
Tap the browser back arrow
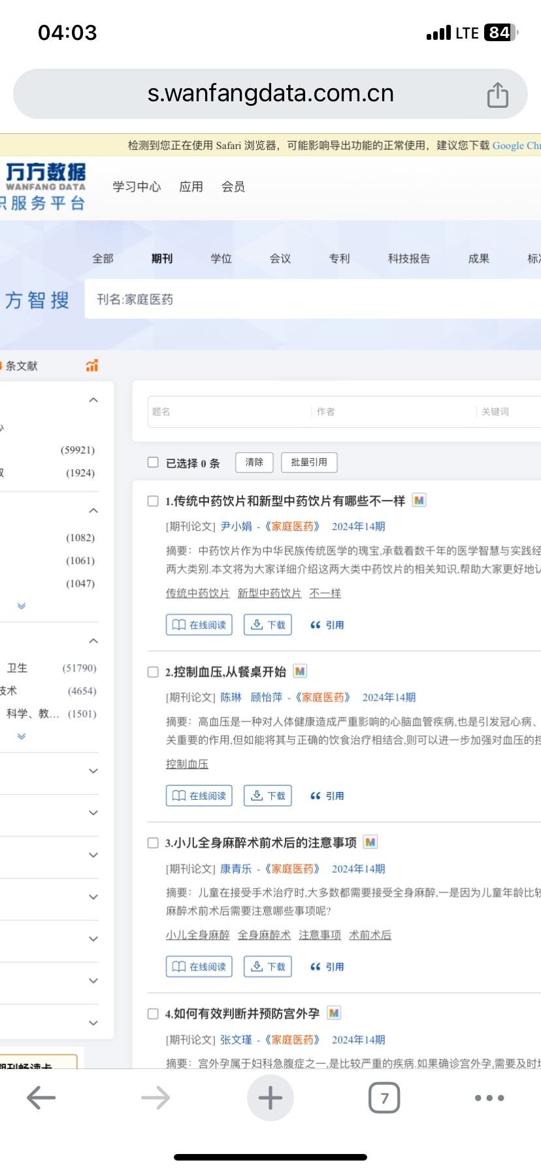coord(41,1098)
